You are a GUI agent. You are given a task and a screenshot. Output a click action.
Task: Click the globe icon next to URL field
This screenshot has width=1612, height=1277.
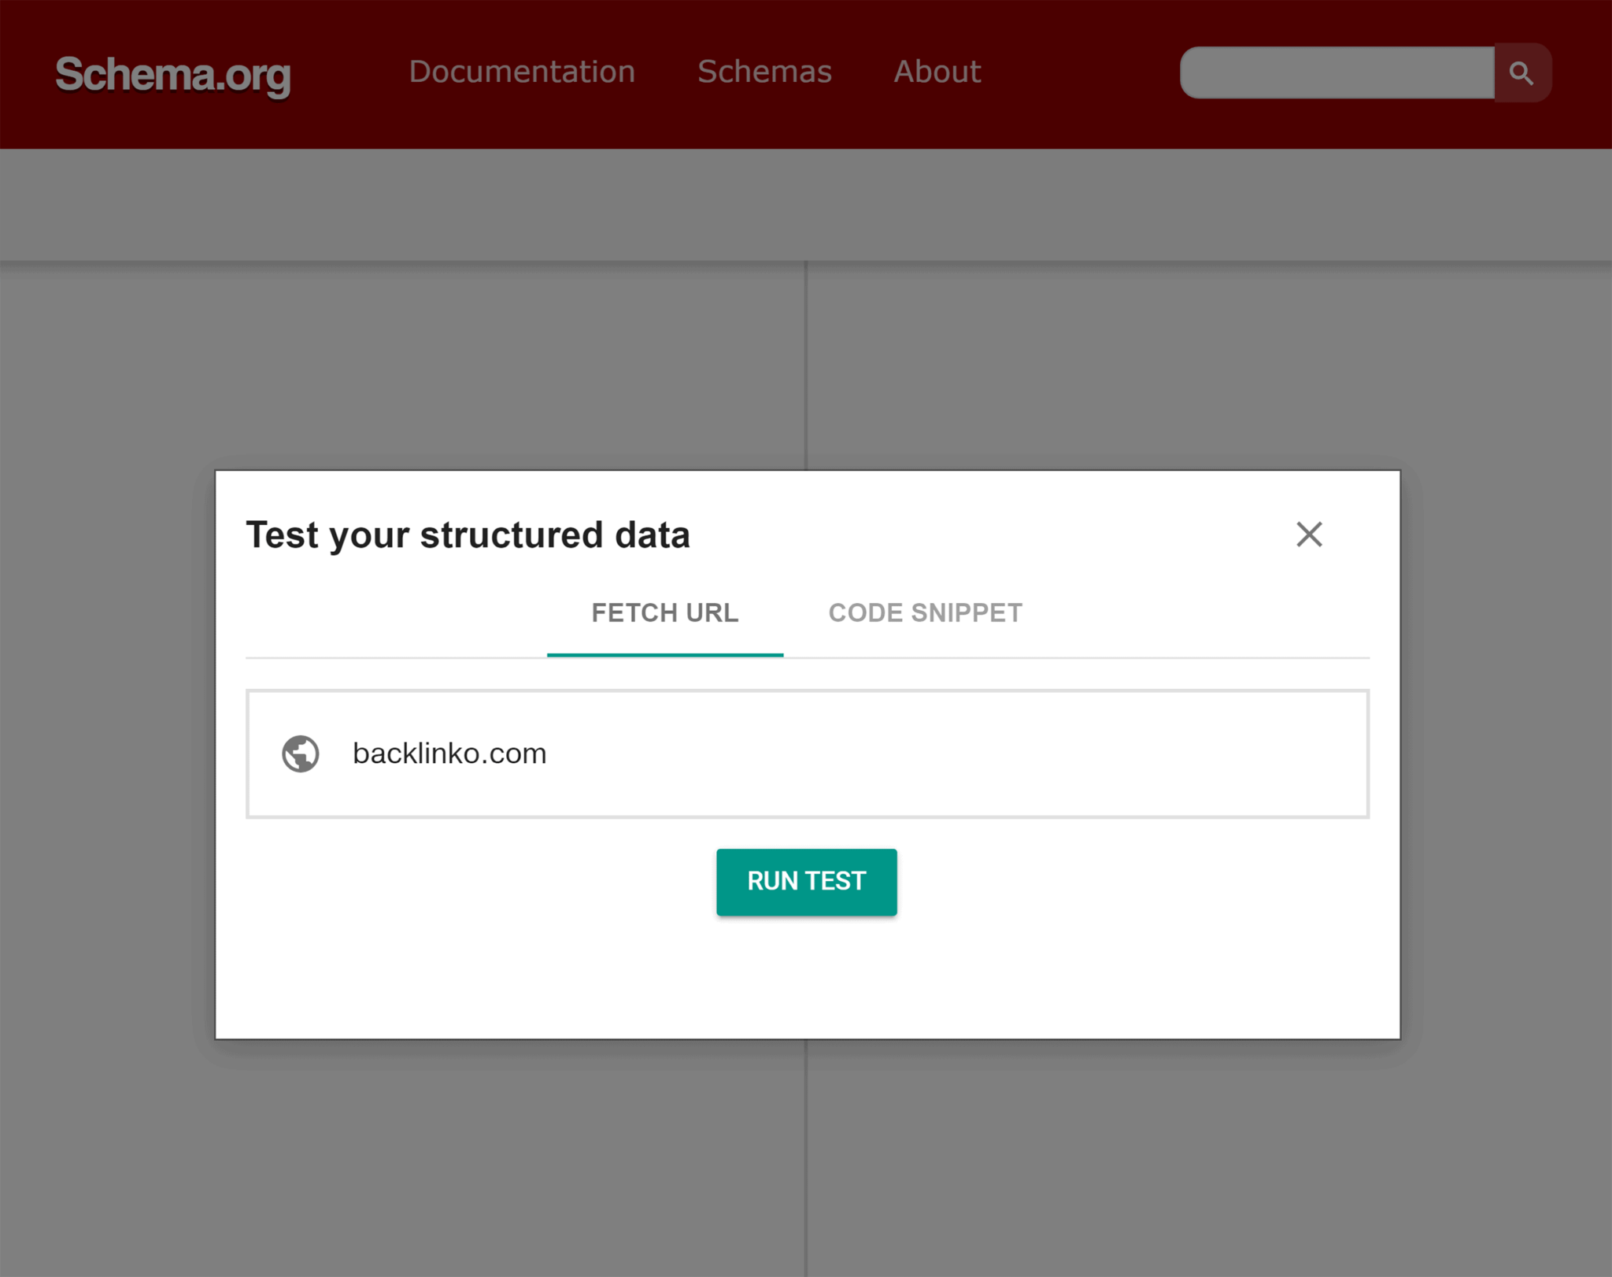(x=302, y=753)
